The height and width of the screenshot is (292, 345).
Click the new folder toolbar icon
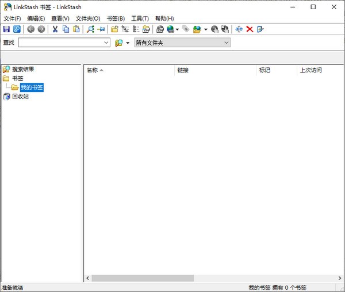coord(114,29)
